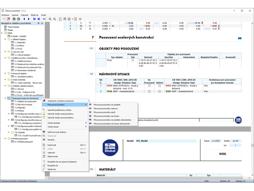Choose Vytvořit složku pod položkou
The width and height of the screenshot is (254, 191).
(66, 118)
